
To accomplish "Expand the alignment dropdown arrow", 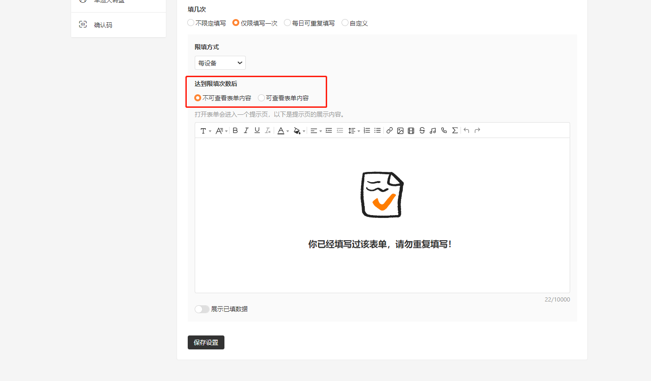I will pos(321,131).
